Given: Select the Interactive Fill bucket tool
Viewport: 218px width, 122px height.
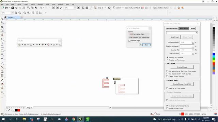Looking at the screenshot, I should point(2,84).
